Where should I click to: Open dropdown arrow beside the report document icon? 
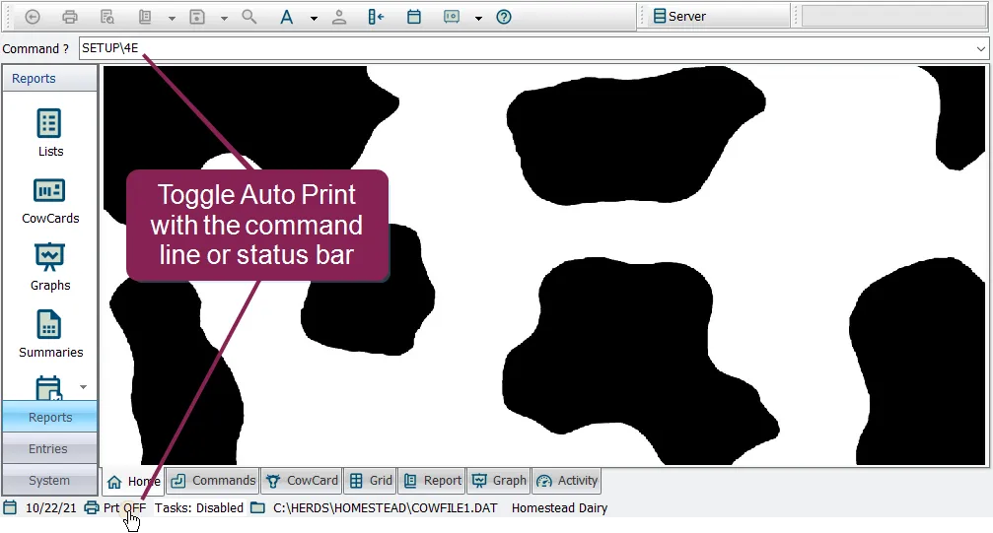click(x=172, y=19)
